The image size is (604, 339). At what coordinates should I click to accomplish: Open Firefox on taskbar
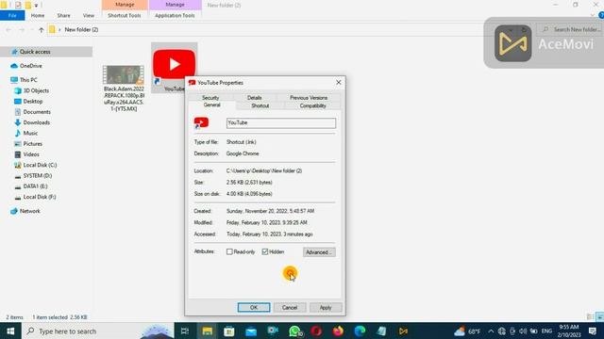tap(338, 331)
